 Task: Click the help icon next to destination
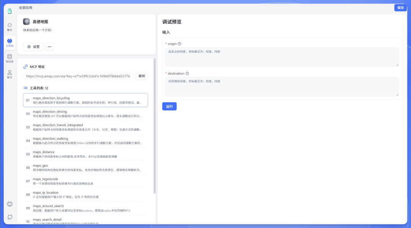coord(187,74)
